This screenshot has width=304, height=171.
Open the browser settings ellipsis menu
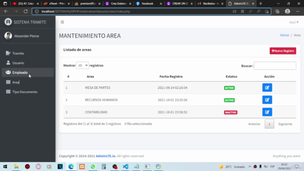tap(298, 11)
